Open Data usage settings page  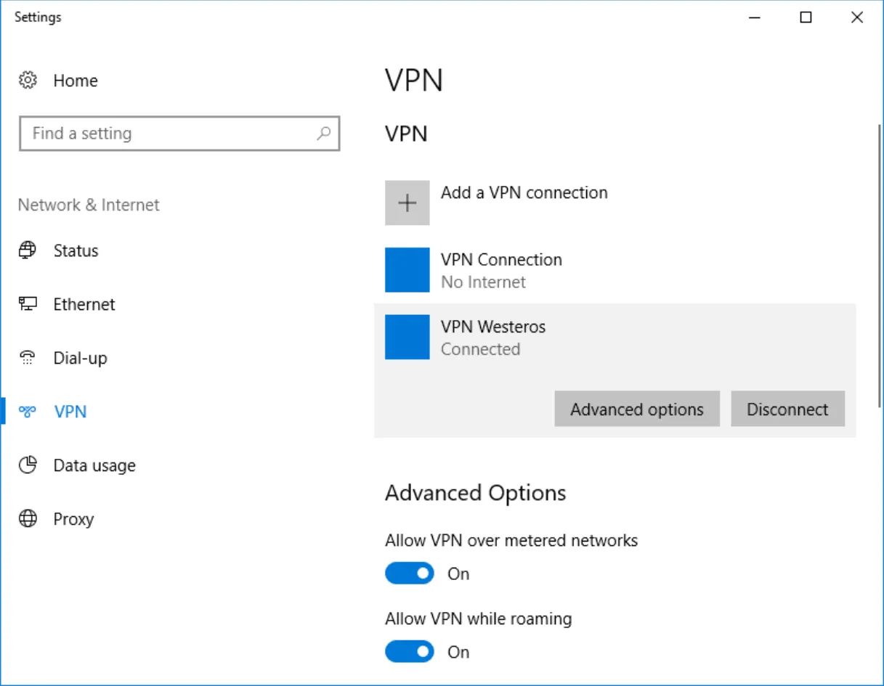(94, 465)
